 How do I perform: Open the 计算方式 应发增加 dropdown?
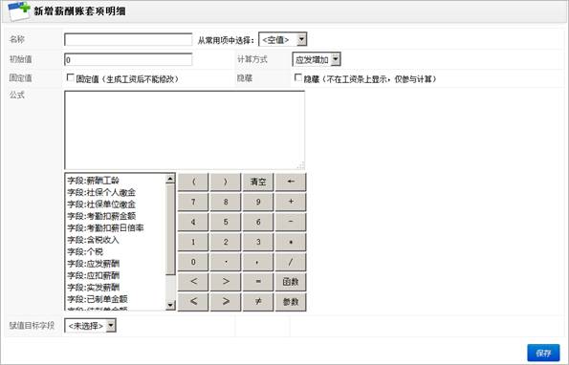[x=317, y=59]
